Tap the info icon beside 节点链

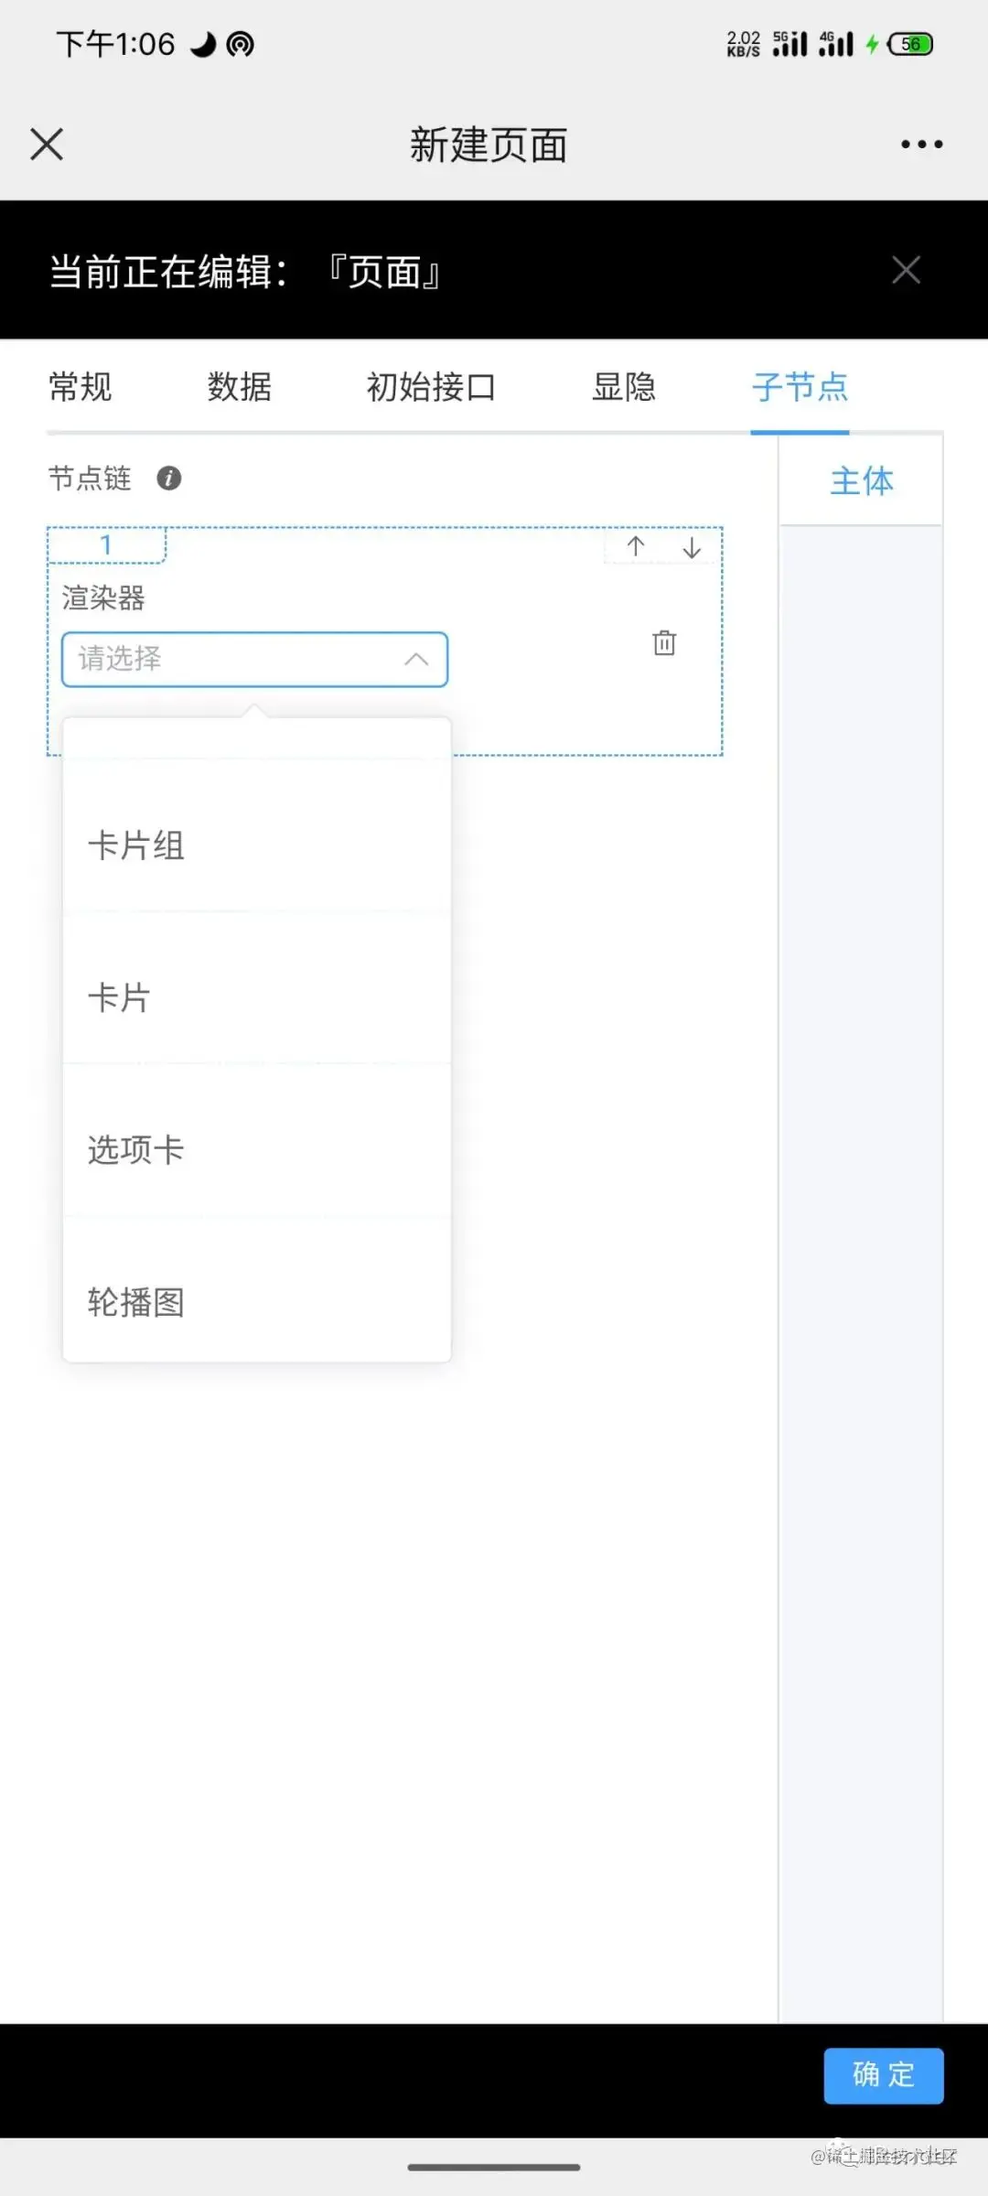[170, 479]
